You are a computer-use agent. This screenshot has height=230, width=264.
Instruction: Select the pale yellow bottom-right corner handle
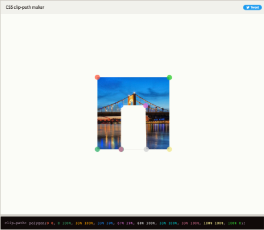(x=169, y=149)
